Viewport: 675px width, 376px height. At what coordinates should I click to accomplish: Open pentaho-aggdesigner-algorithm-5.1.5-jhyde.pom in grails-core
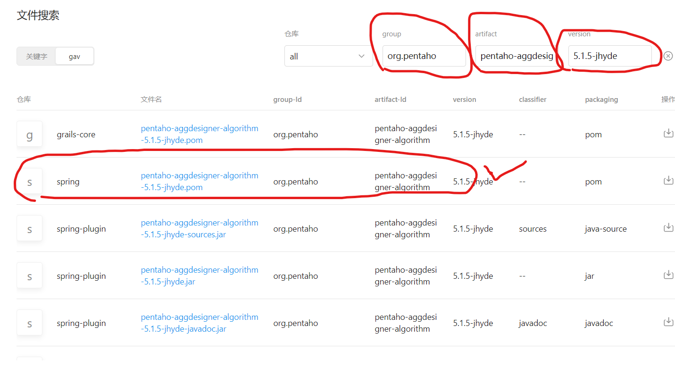[199, 134]
